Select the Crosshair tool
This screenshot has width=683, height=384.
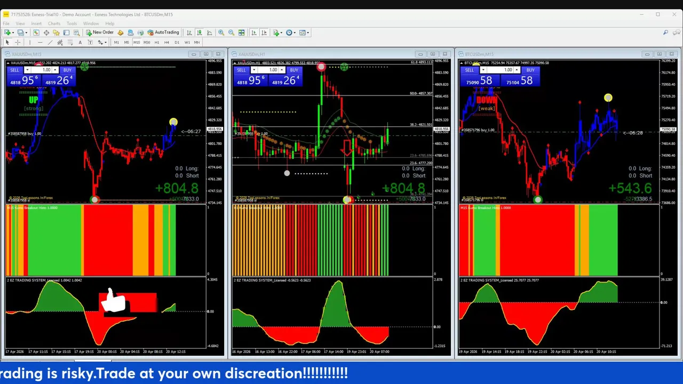(x=18, y=42)
